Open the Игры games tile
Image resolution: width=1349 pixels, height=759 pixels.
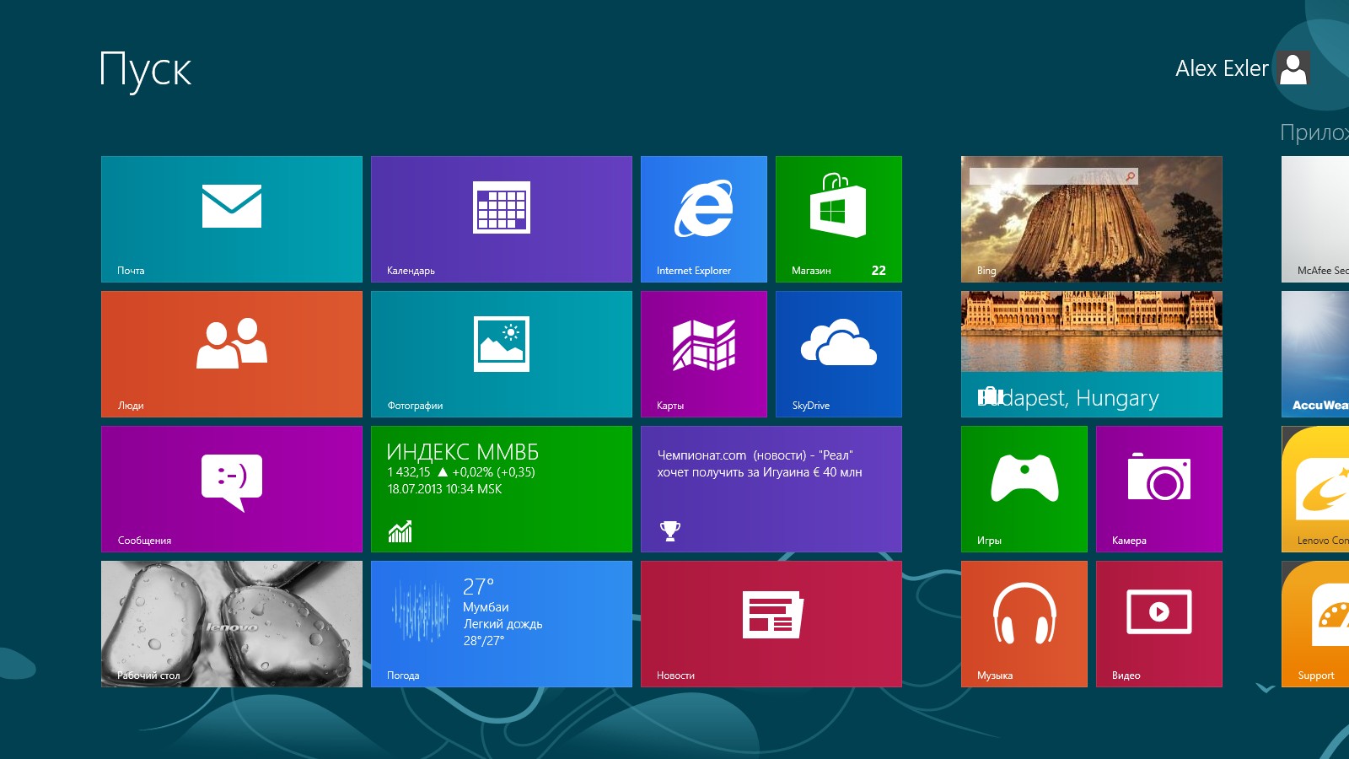tap(1024, 489)
